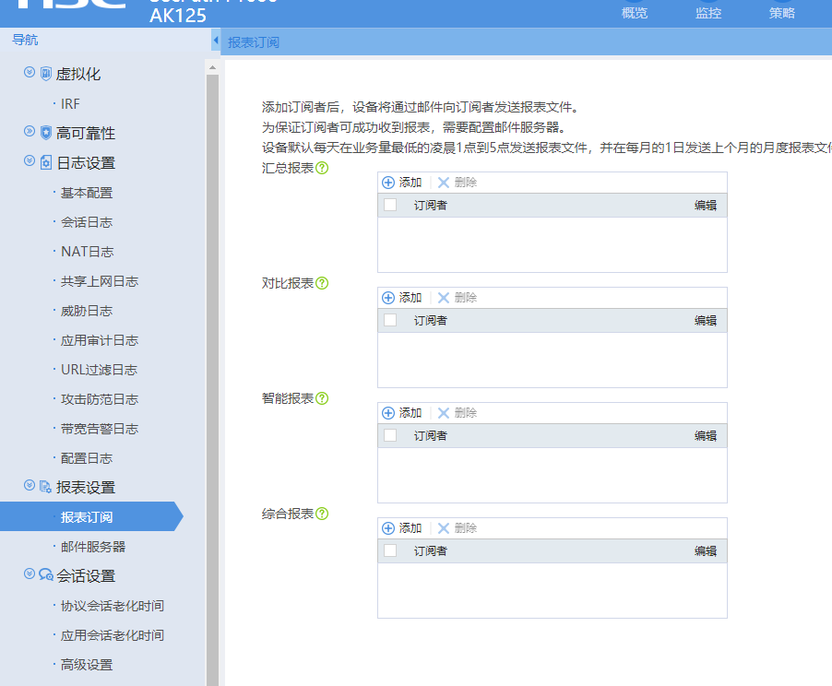Click 订阅者 column header in 智能报表
This screenshot has height=686, width=832.
point(431,435)
